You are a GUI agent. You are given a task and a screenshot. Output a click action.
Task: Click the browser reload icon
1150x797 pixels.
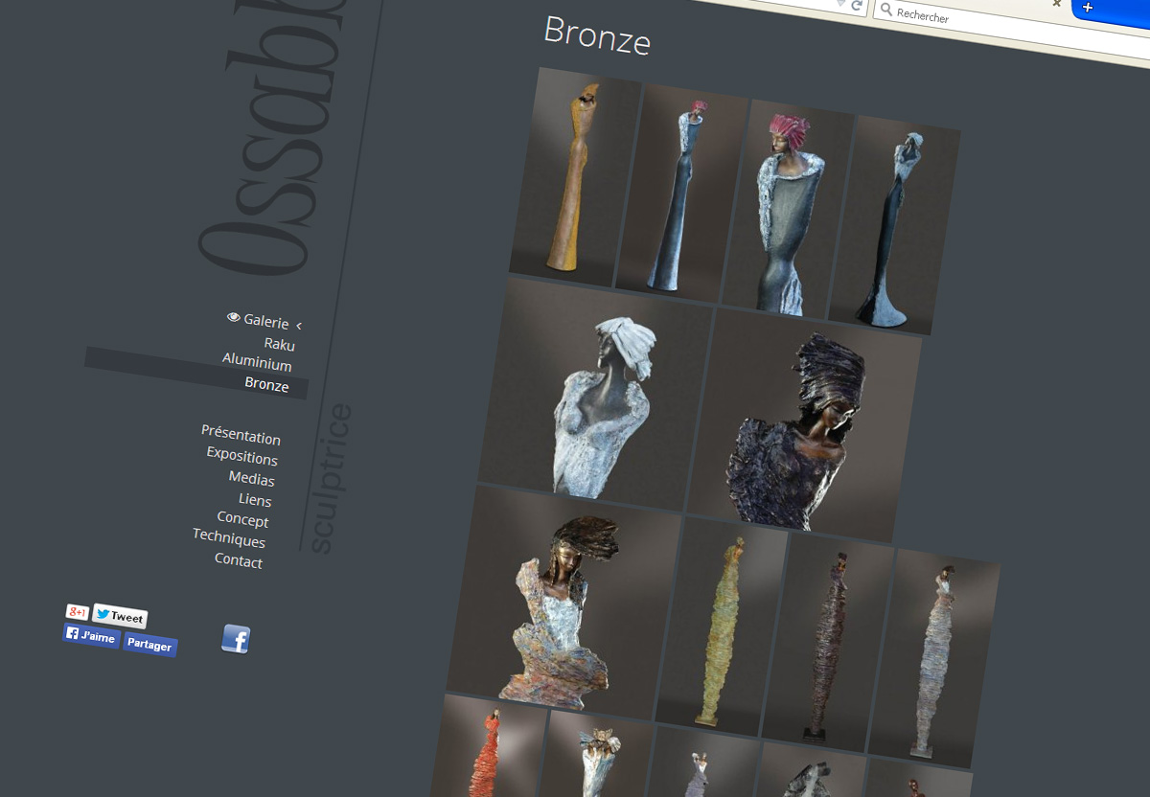(x=856, y=7)
